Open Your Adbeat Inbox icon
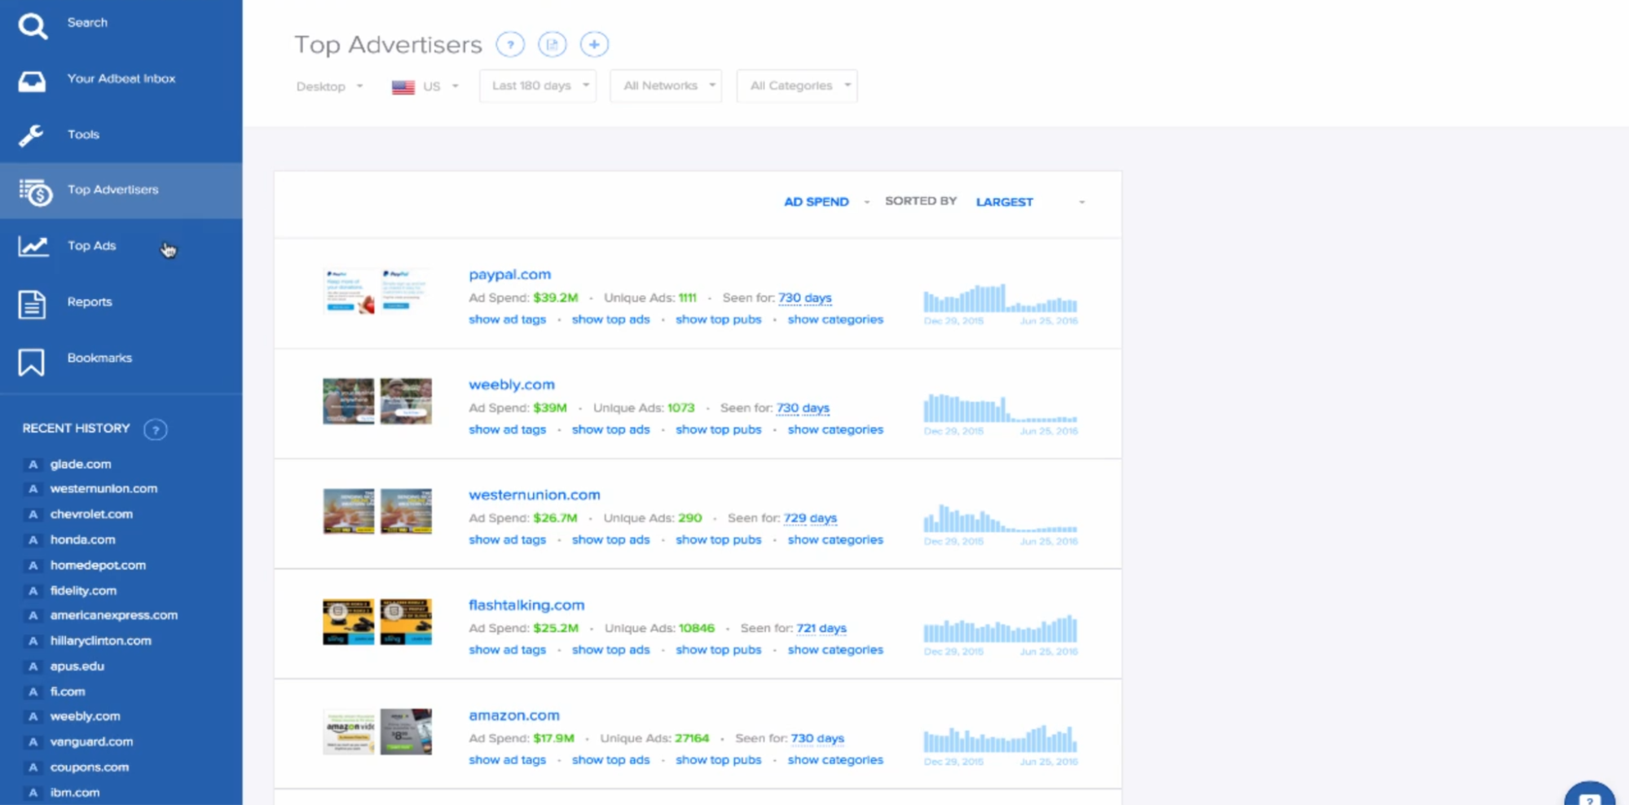Viewport: 1629px width, 805px height. [32, 81]
